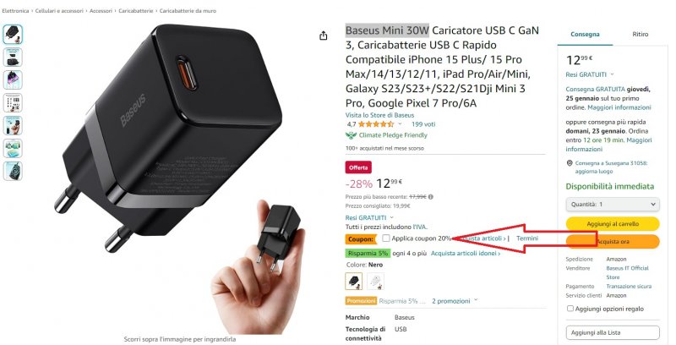Switch to the Ritiro tab
Viewport: 676px width, 345px height.
click(x=641, y=34)
